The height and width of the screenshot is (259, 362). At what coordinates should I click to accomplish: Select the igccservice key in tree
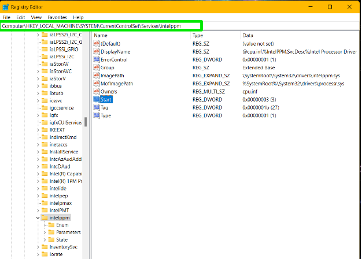(61, 108)
